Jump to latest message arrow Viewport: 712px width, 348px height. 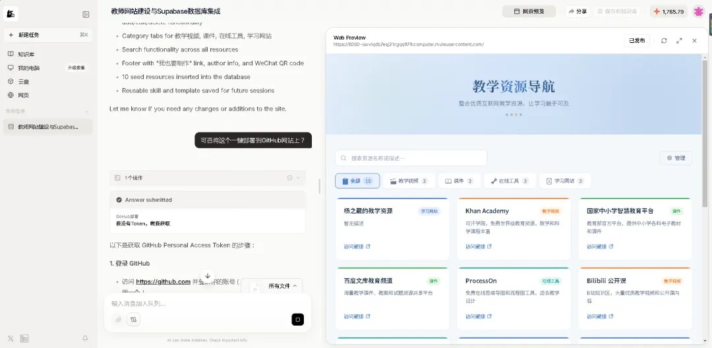click(208, 275)
